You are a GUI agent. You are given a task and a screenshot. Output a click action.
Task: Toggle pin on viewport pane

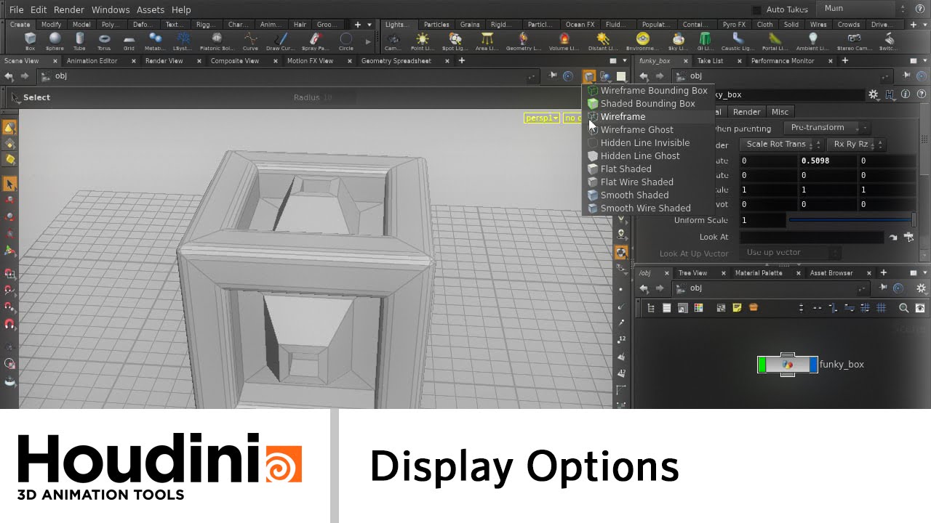coord(554,76)
